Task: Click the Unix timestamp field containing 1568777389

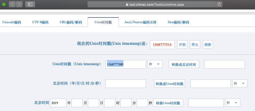Action: click(x=126, y=64)
